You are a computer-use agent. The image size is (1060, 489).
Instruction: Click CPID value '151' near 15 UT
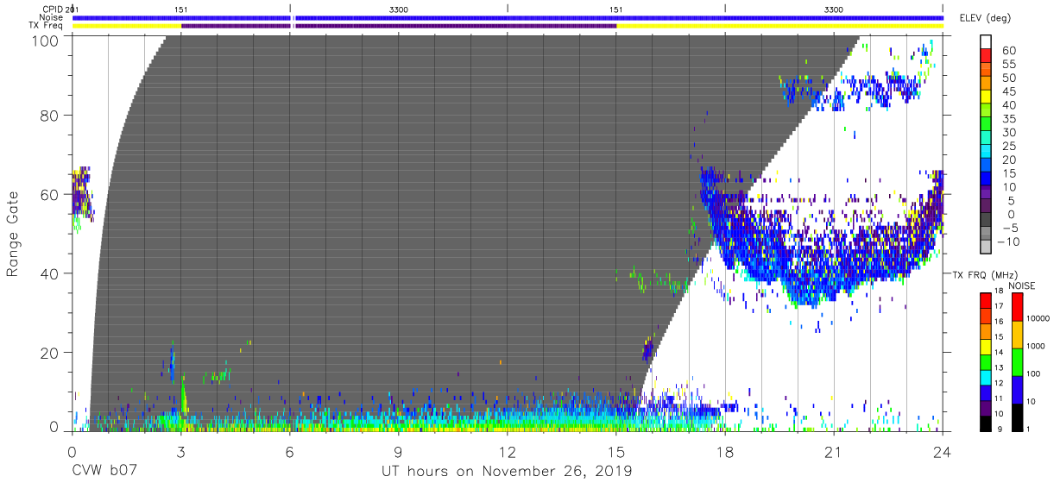[x=615, y=9]
